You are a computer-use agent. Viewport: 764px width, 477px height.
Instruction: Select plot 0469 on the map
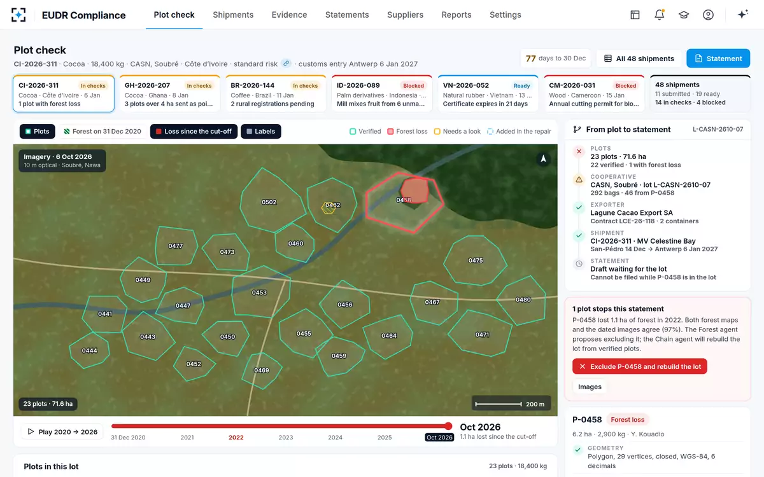point(261,370)
